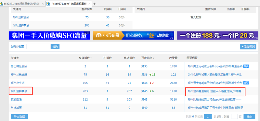Viewport: 260px width, 121px height.
Task: Select the "sse0371.com"的百度权重查询 tab
Action: (x=69, y=4)
